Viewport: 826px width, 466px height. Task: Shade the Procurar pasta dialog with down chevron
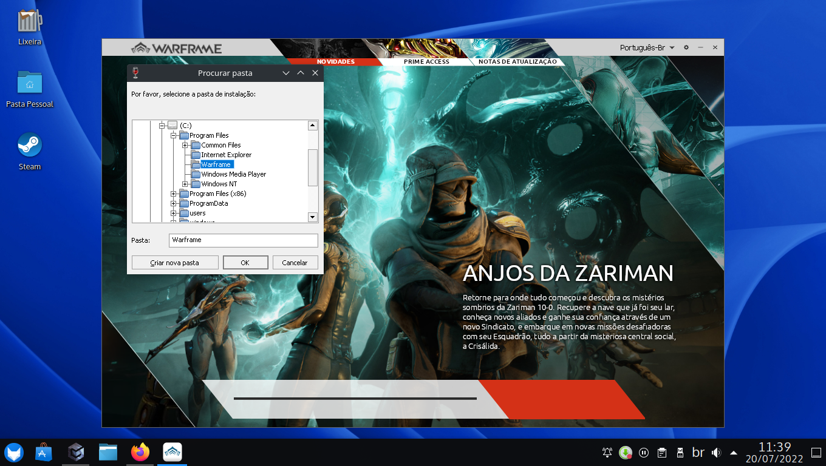tap(286, 73)
